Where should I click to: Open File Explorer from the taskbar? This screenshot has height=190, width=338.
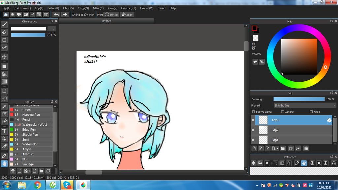pyautogui.click(x=22, y=185)
